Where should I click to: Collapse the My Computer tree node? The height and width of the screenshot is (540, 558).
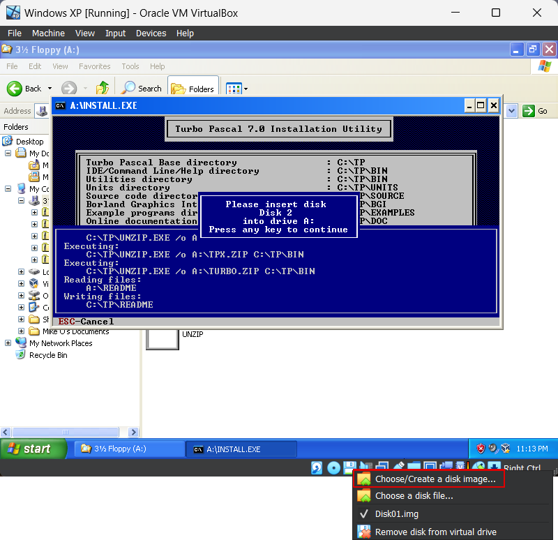8,188
